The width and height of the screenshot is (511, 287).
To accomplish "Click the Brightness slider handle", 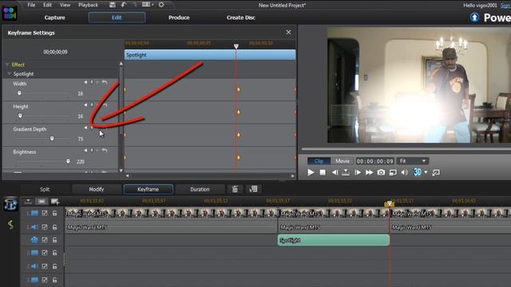I will (x=68, y=161).
